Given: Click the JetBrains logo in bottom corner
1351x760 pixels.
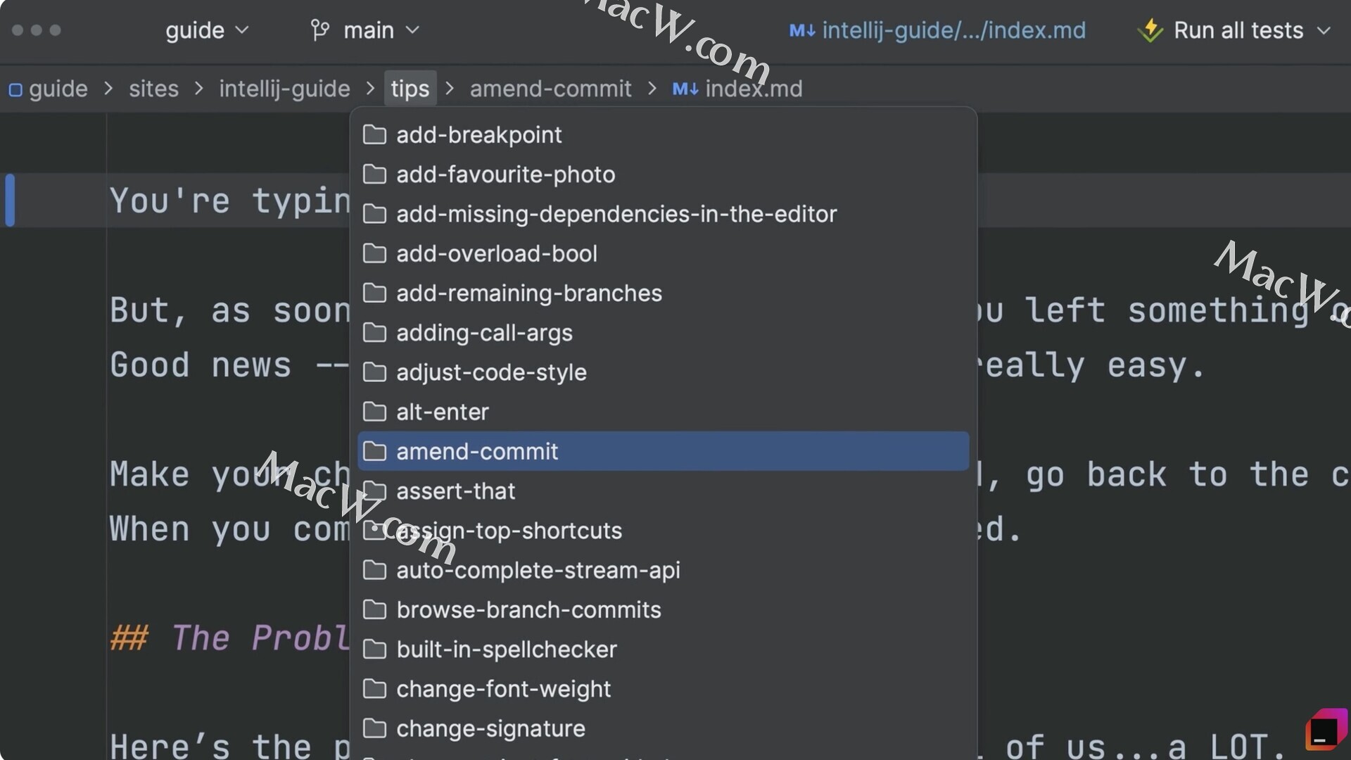Looking at the screenshot, I should [x=1326, y=730].
